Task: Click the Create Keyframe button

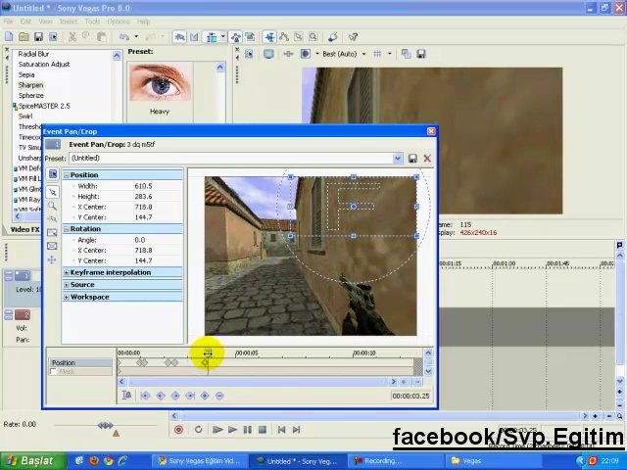Action: (x=205, y=396)
